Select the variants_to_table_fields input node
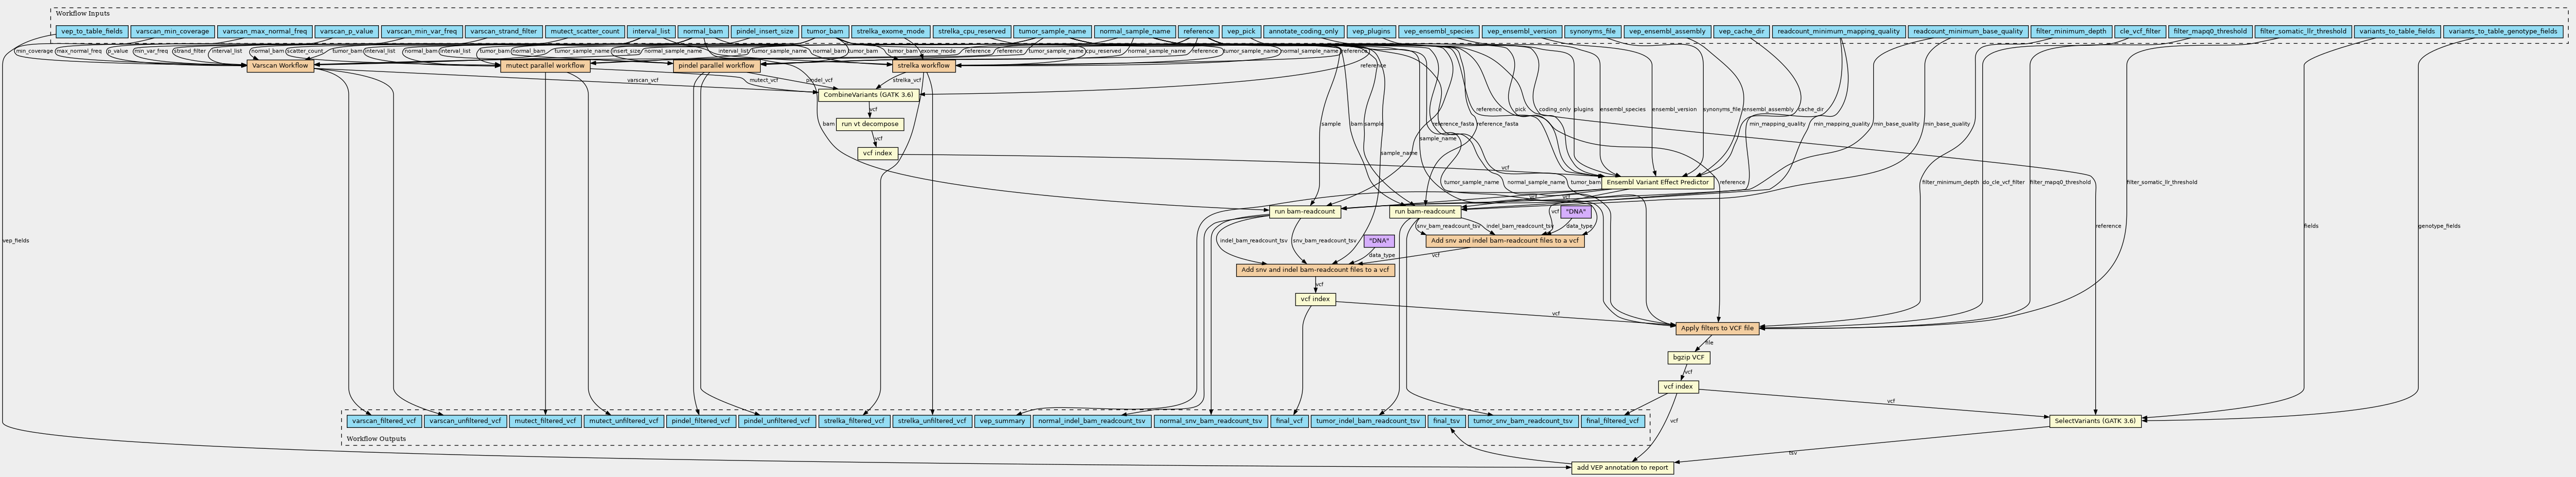2576x477 pixels. [x=2397, y=32]
